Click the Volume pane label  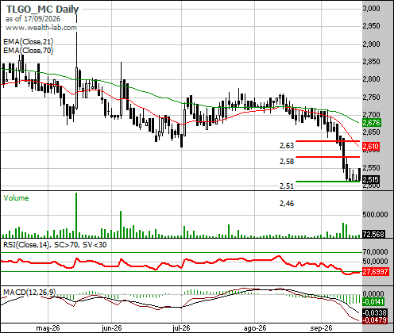point(16,198)
